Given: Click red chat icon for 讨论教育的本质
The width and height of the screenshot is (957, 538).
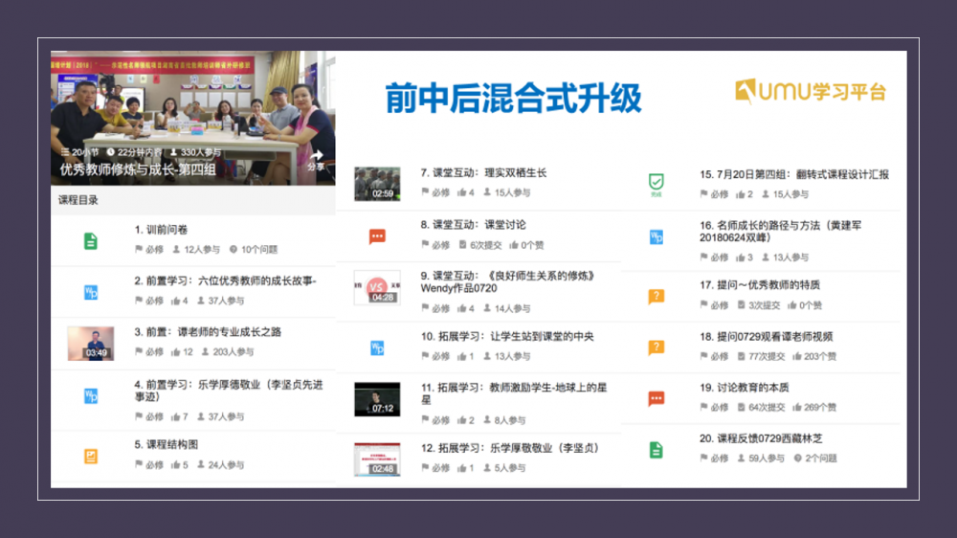Looking at the screenshot, I should 656,398.
